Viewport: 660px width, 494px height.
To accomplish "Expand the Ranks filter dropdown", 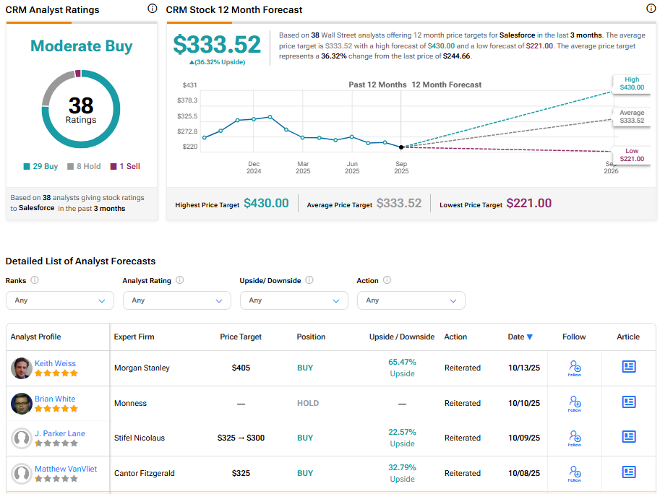I will click(59, 300).
